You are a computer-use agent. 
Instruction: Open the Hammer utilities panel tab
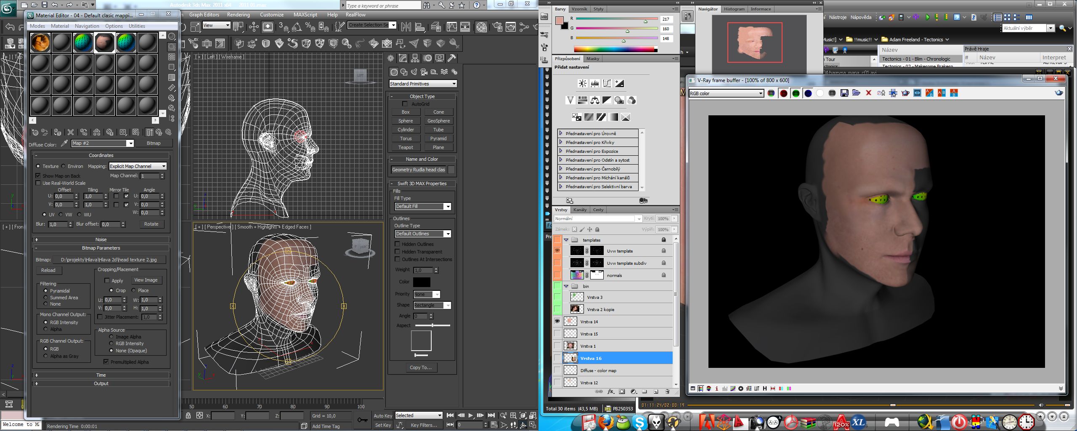[x=452, y=58]
